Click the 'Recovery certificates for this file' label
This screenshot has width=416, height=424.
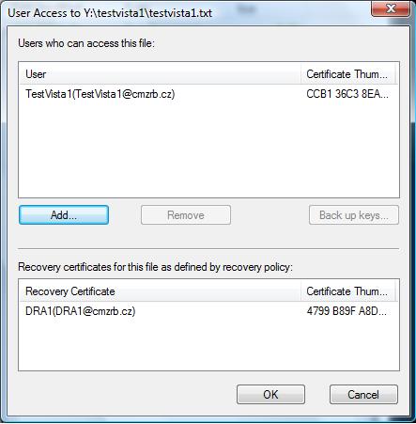[155, 267]
